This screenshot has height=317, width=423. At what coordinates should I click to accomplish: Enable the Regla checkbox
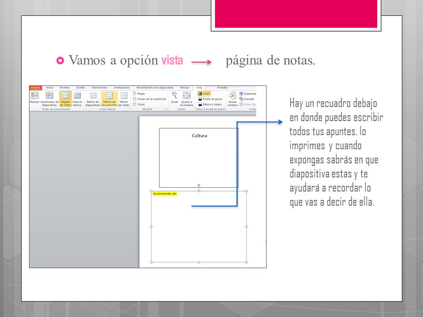pyautogui.click(x=134, y=93)
